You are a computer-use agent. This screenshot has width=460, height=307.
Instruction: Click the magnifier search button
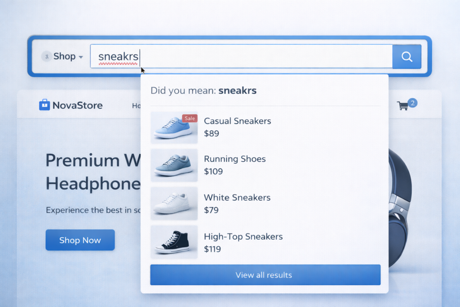[x=407, y=56]
